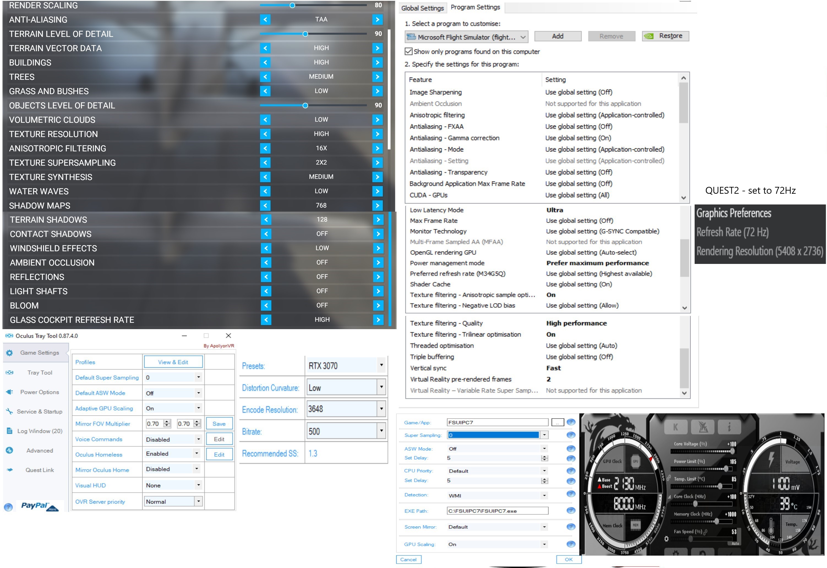Open the Presets RTX 3070 dropdown
The width and height of the screenshot is (827, 568).
(381, 365)
